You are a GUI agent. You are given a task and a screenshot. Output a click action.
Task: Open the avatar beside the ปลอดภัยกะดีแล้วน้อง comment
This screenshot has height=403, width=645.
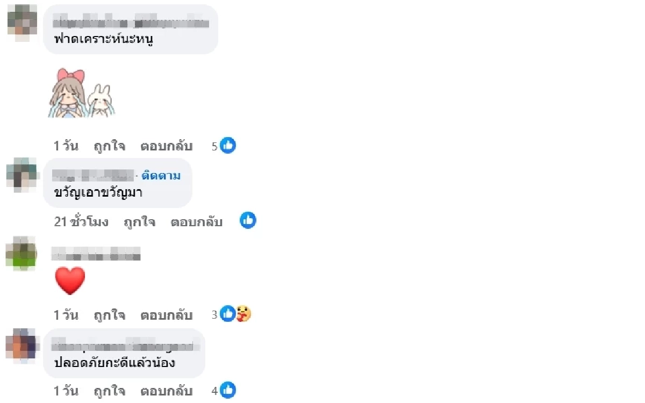(22, 344)
